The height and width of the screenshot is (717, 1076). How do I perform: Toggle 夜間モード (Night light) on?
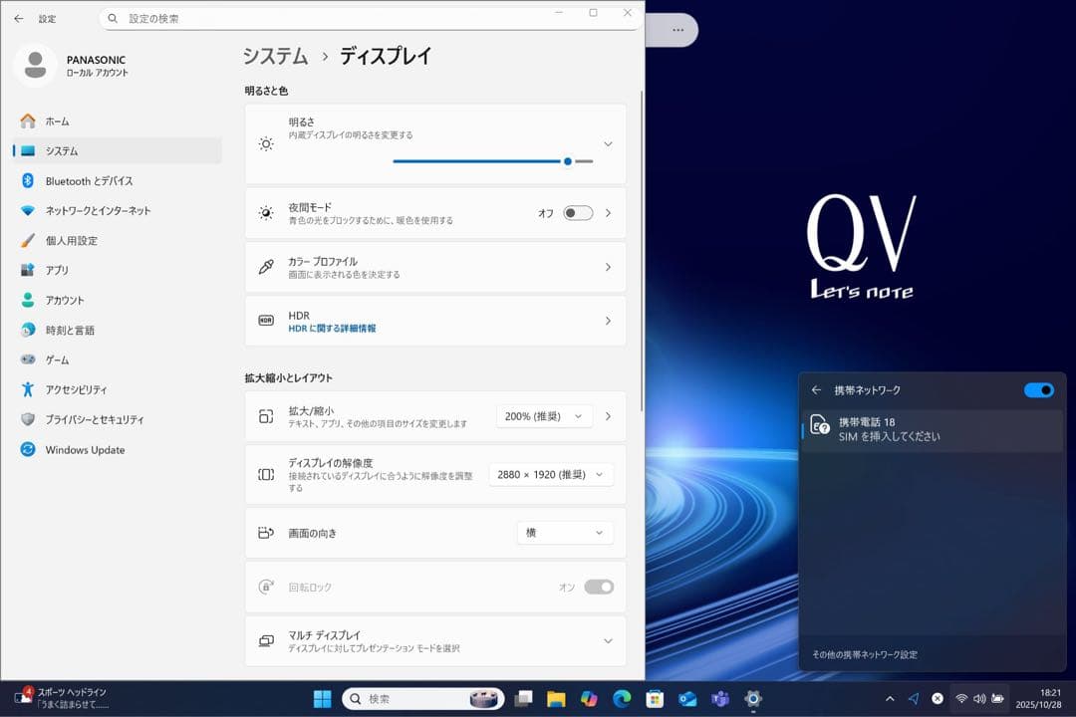coord(576,213)
